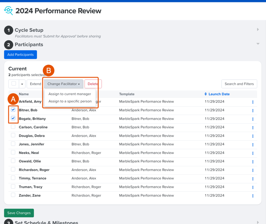
Task: Open row options for Jones, Jennifer
Action: tap(253, 144)
